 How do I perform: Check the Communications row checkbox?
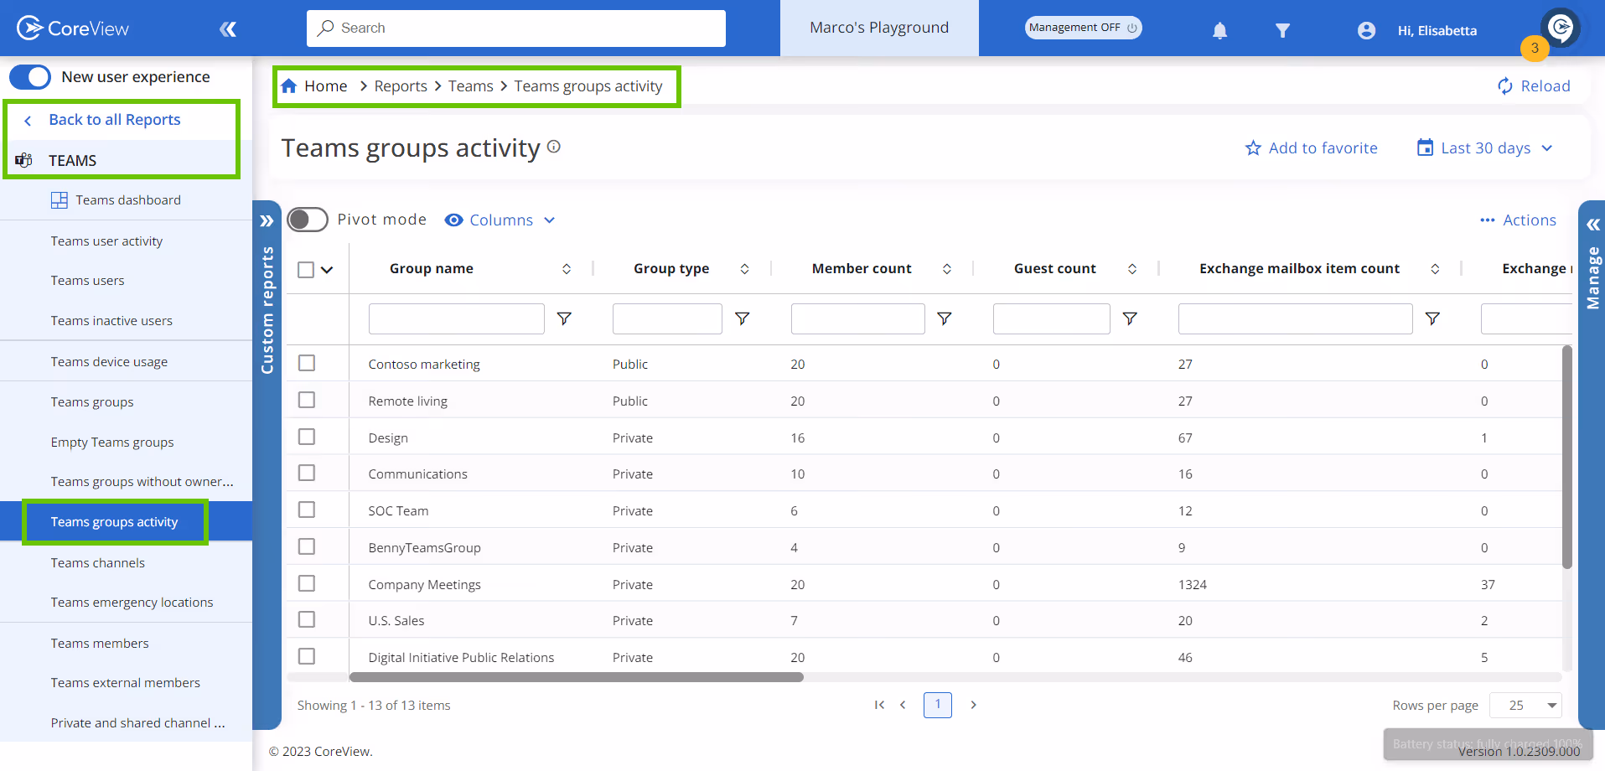pyautogui.click(x=307, y=473)
